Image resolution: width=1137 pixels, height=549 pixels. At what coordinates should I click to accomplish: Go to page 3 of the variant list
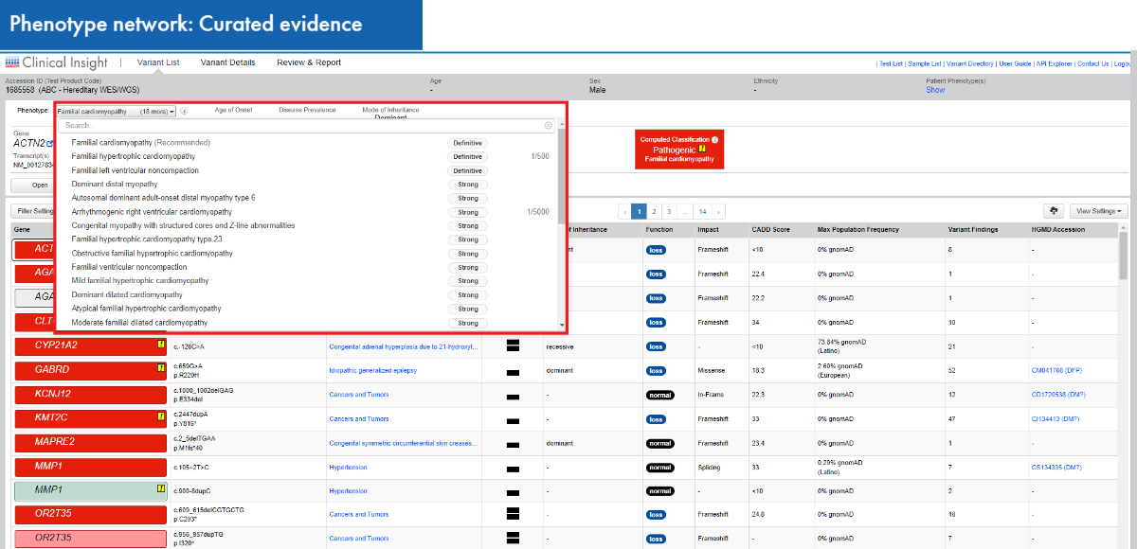point(669,211)
